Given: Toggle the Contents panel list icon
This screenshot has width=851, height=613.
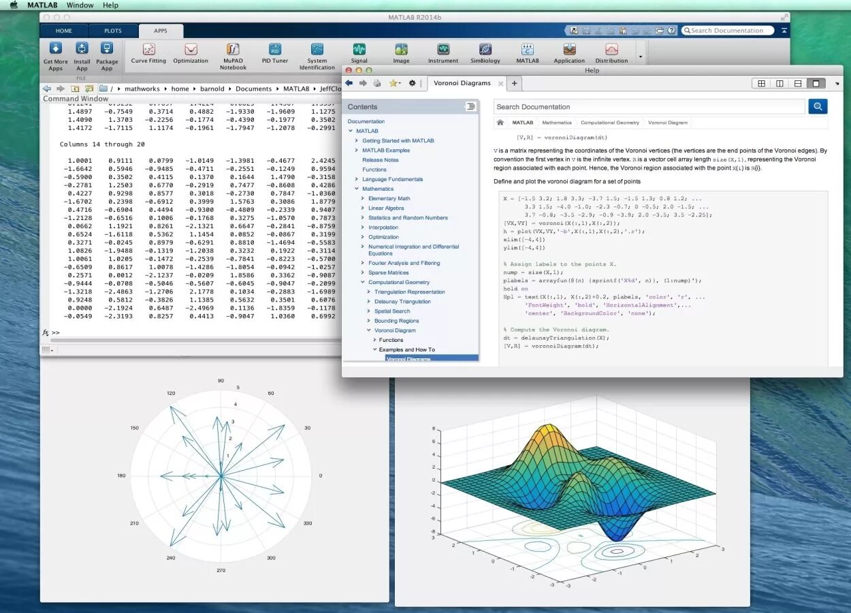Looking at the screenshot, I should tap(470, 106).
